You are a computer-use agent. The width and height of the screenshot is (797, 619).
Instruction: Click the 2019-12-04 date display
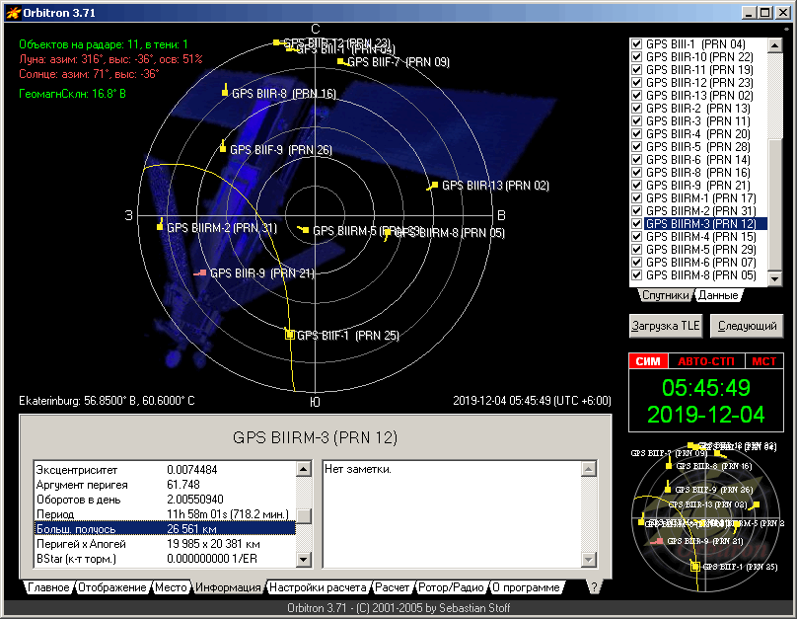pyautogui.click(x=706, y=415)
